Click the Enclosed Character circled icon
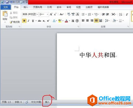133x108 pixels. [x=77, y=21]
